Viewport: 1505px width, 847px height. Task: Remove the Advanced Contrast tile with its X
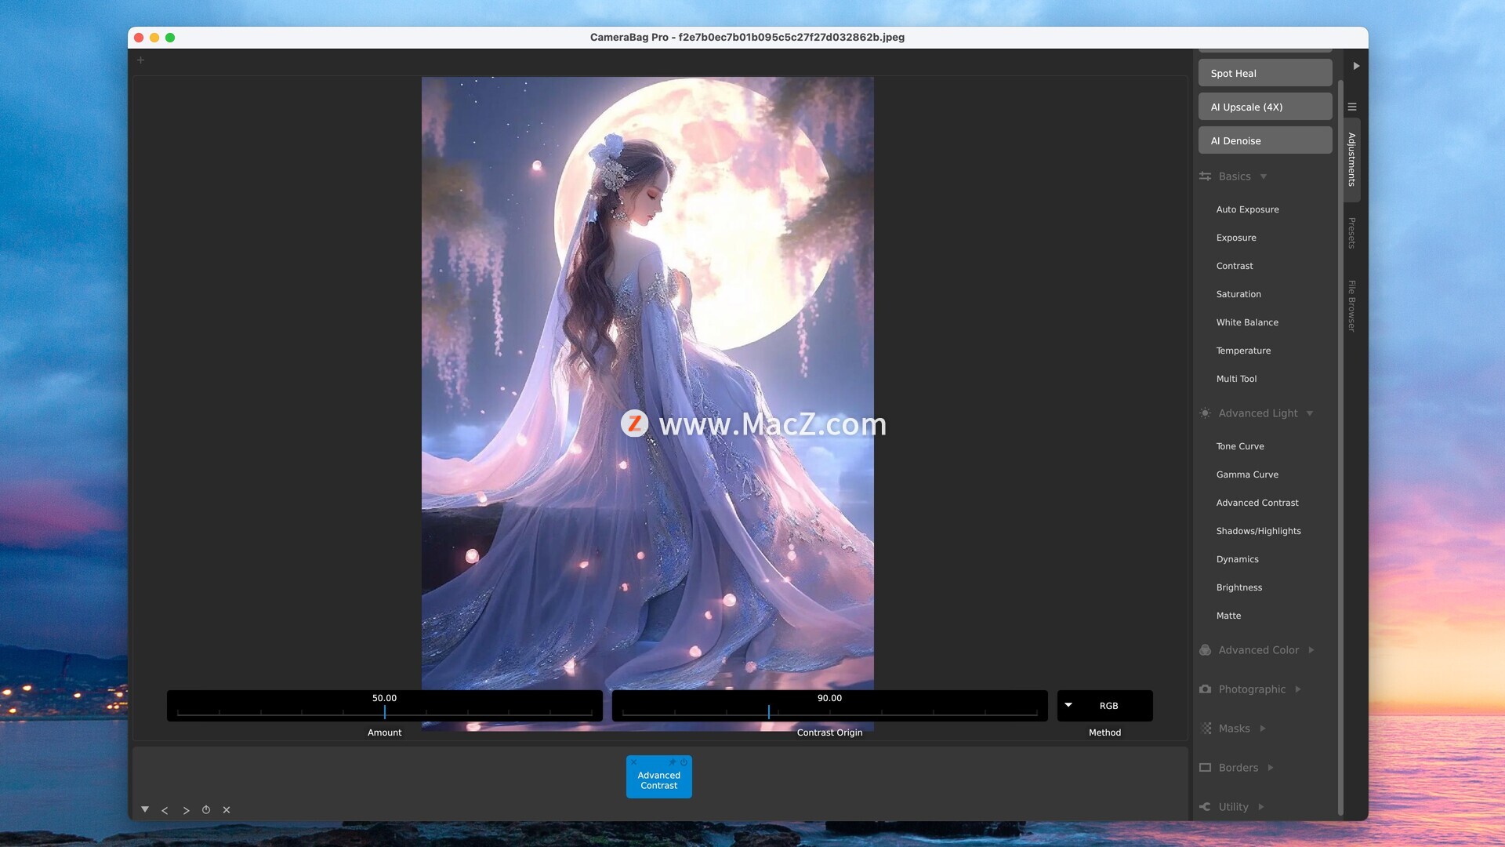point(633,762)
